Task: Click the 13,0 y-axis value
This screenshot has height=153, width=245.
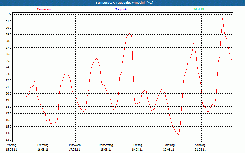Action: click(9, 140)
